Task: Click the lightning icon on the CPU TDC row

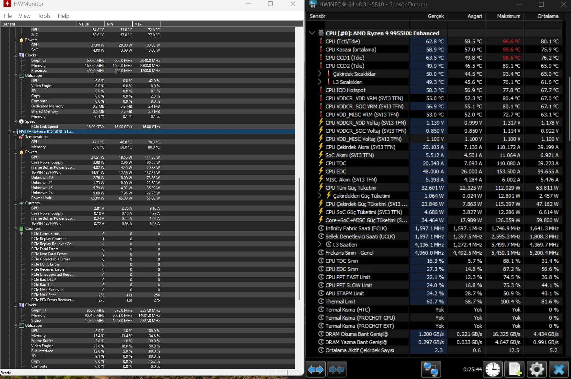Action: (321, 163)
